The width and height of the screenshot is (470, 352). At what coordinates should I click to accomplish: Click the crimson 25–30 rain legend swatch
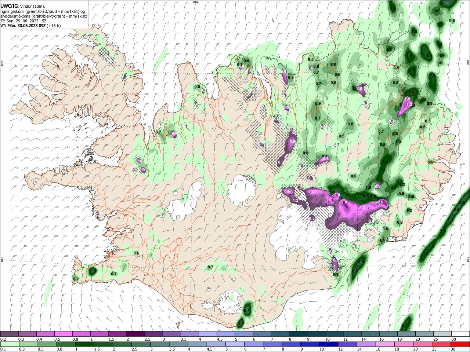(x=442, y=344)
